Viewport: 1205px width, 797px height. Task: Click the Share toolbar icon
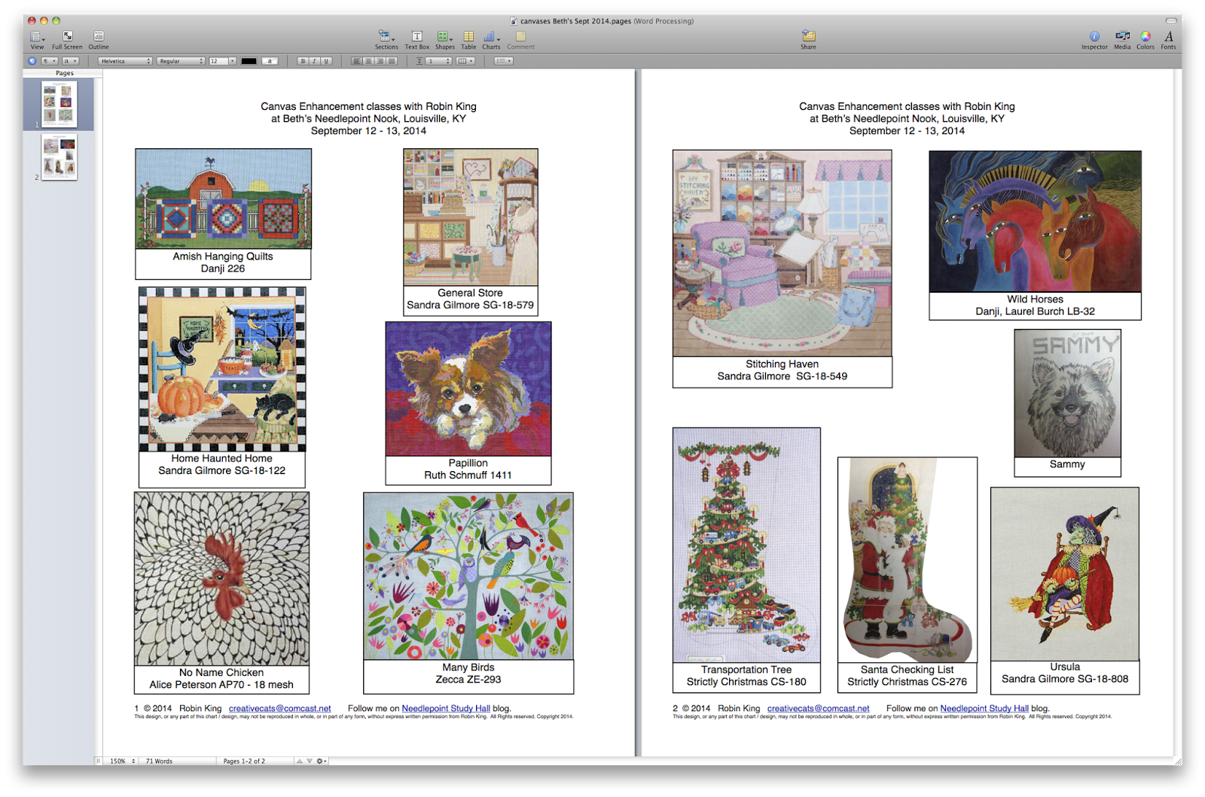coord(808,40)
